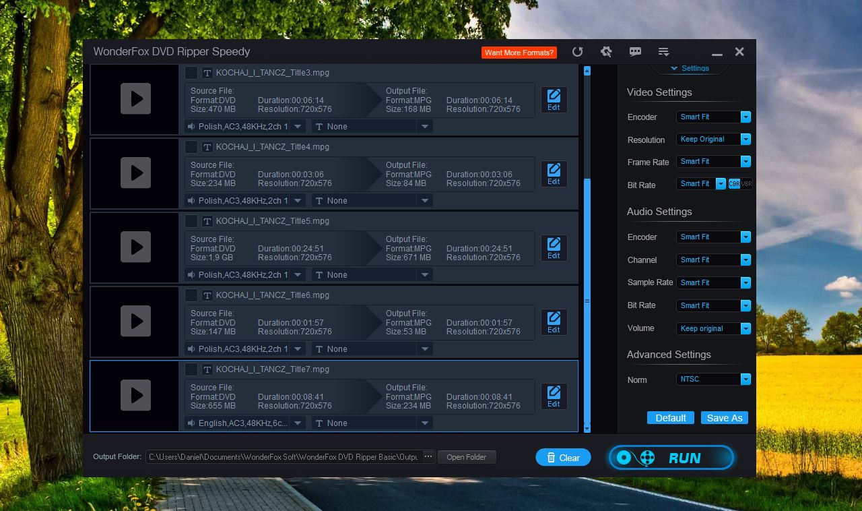
Task: Close the WonderFox DVD Ripper window
Action: tap(739, 52)
